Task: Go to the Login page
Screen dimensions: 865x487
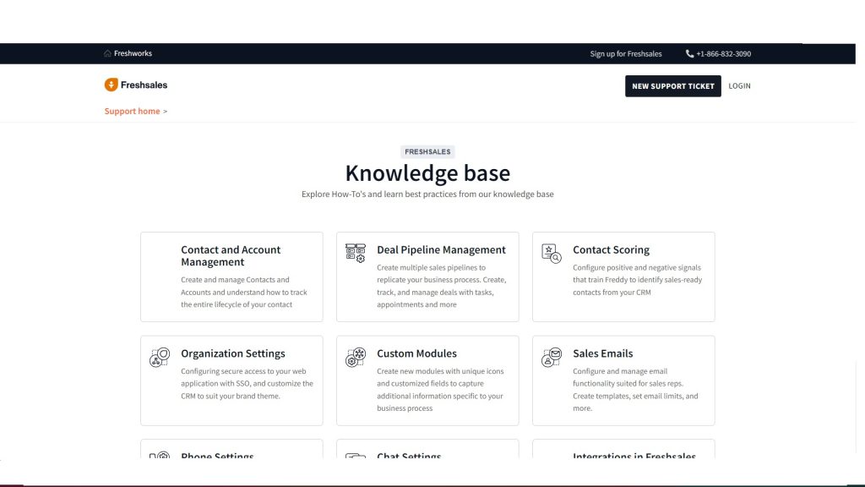Action: point(739,86)
